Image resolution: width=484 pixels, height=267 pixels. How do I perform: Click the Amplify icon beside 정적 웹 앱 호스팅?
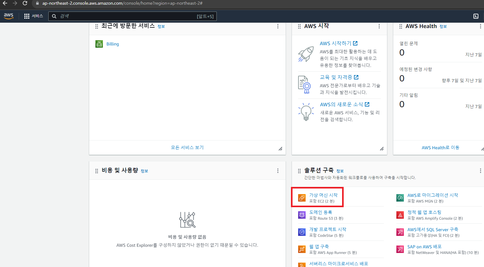click(400, 215)
